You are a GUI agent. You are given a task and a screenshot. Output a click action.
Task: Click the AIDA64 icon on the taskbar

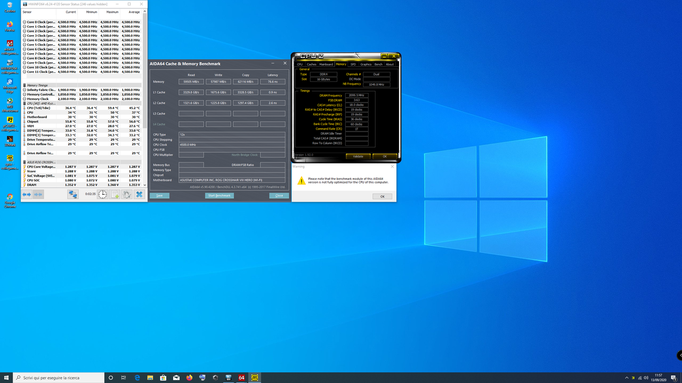point(241,378)
